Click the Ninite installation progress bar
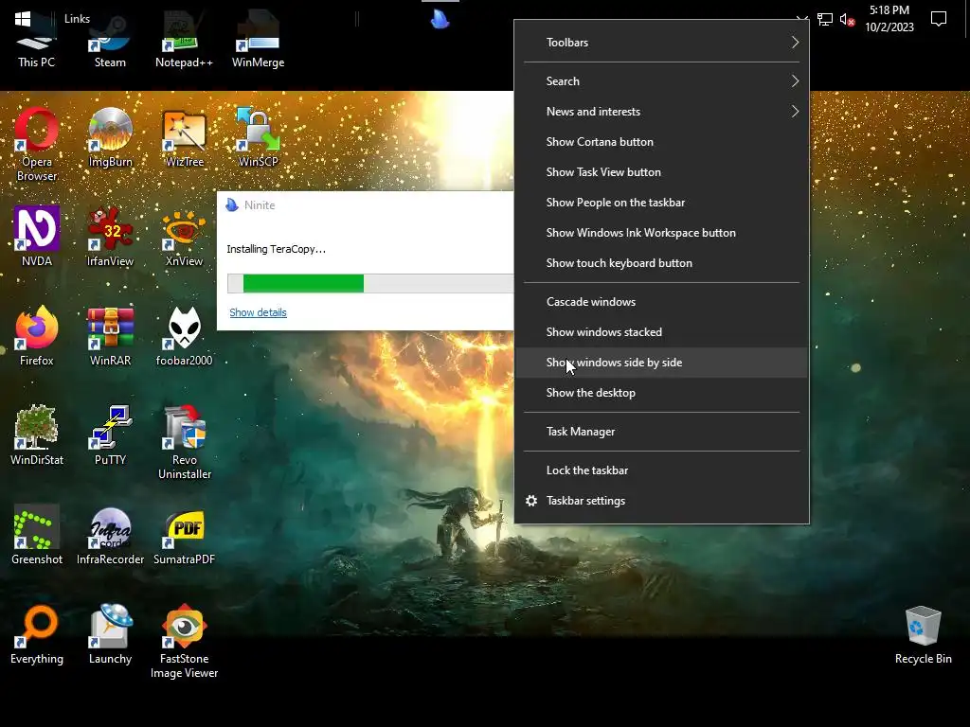 pyautogui.click(x=370, y=283)
